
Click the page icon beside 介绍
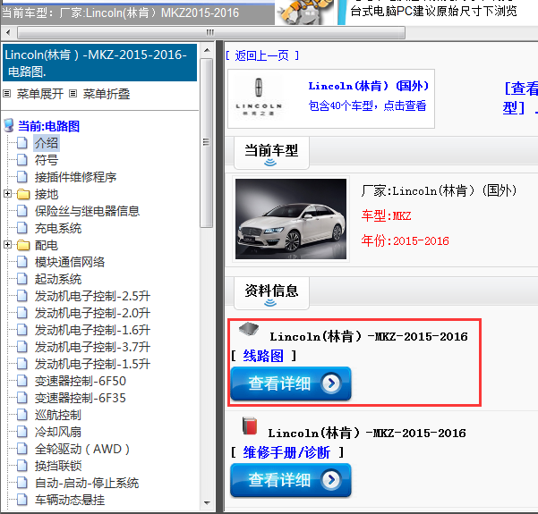[22, 143]
